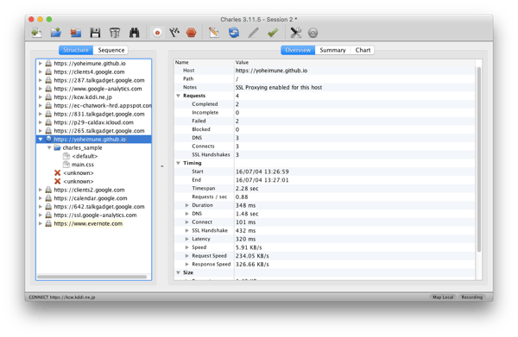Viewport: 518px width, 337px height.
Task: Click the New Session toolbar icon
Action: (x=36, y=33)
